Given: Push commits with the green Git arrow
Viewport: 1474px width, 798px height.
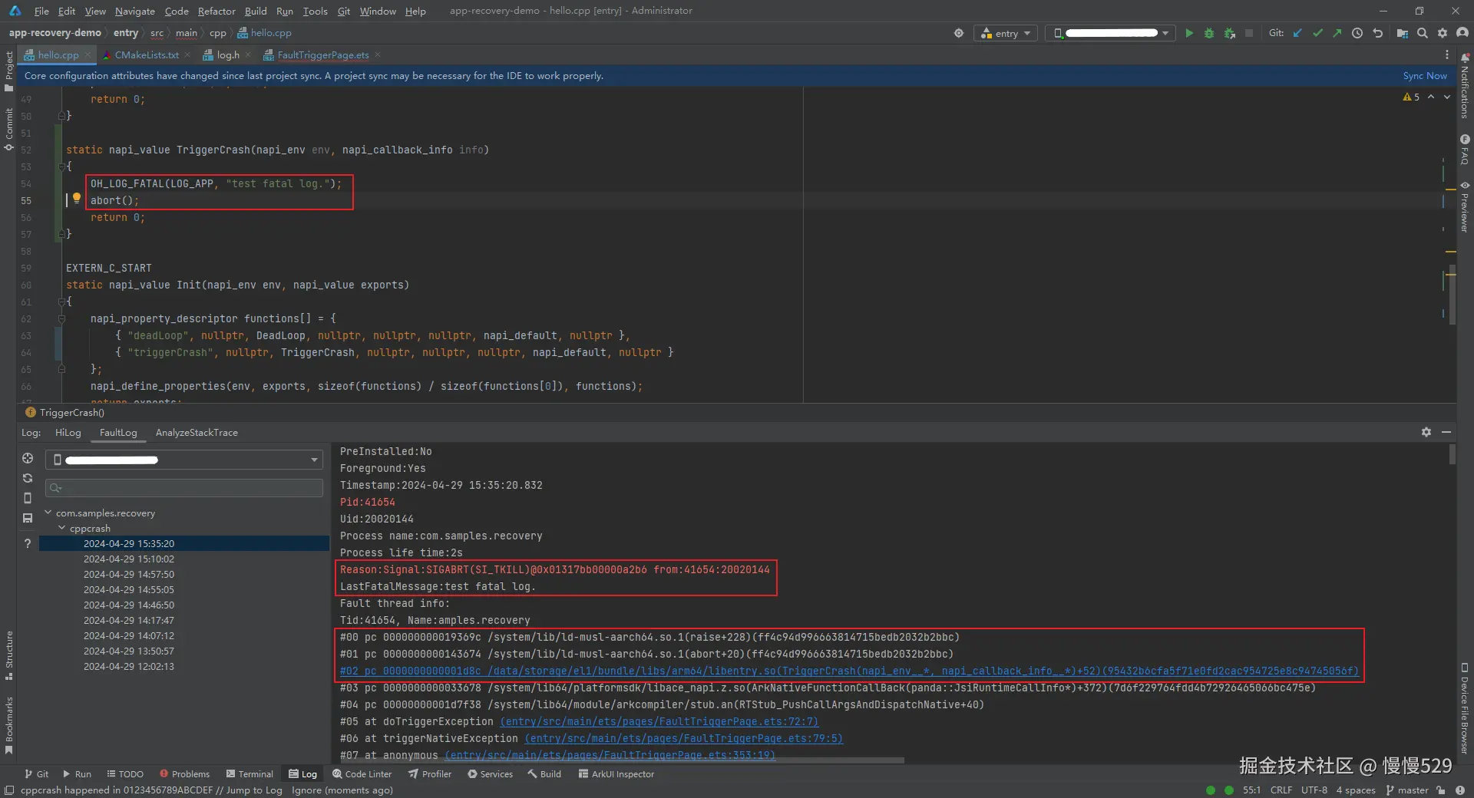Looking at the screenshot, I should [x=1337, y=33].
